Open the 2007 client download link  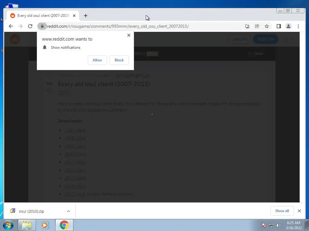point(75,130)
